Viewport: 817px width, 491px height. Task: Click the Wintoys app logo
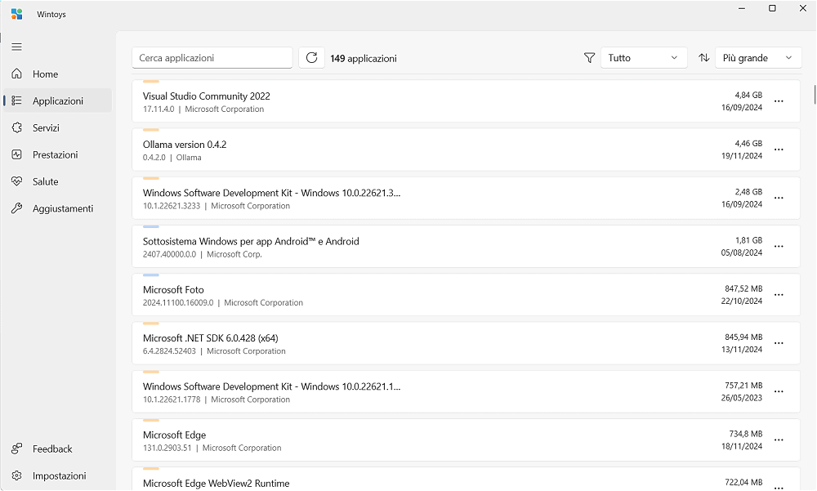click(16, 14)
